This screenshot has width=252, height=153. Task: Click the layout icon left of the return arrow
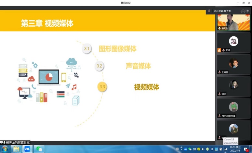coord(243,11)
